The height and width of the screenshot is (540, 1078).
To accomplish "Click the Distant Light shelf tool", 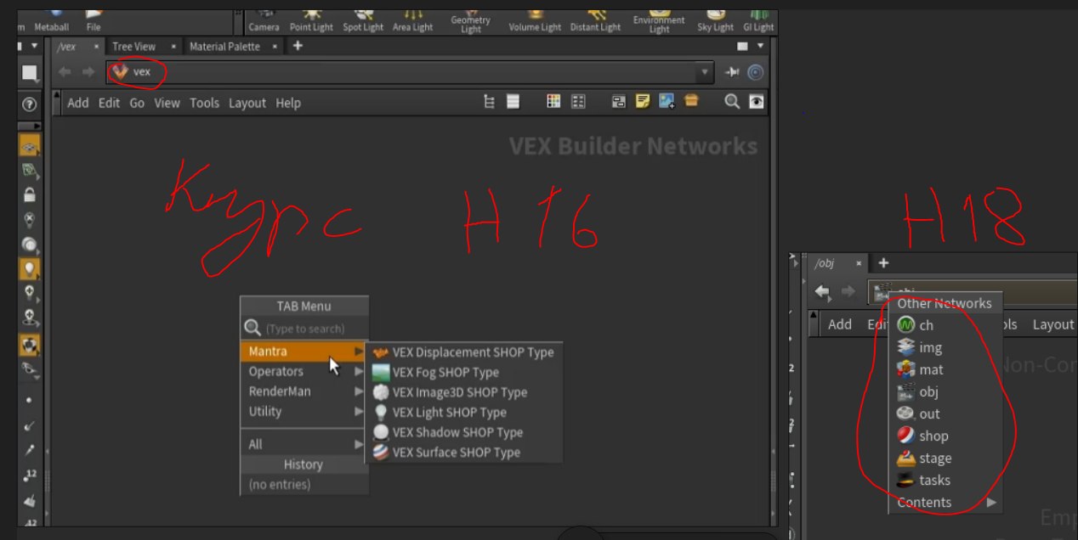I will 595,20.
